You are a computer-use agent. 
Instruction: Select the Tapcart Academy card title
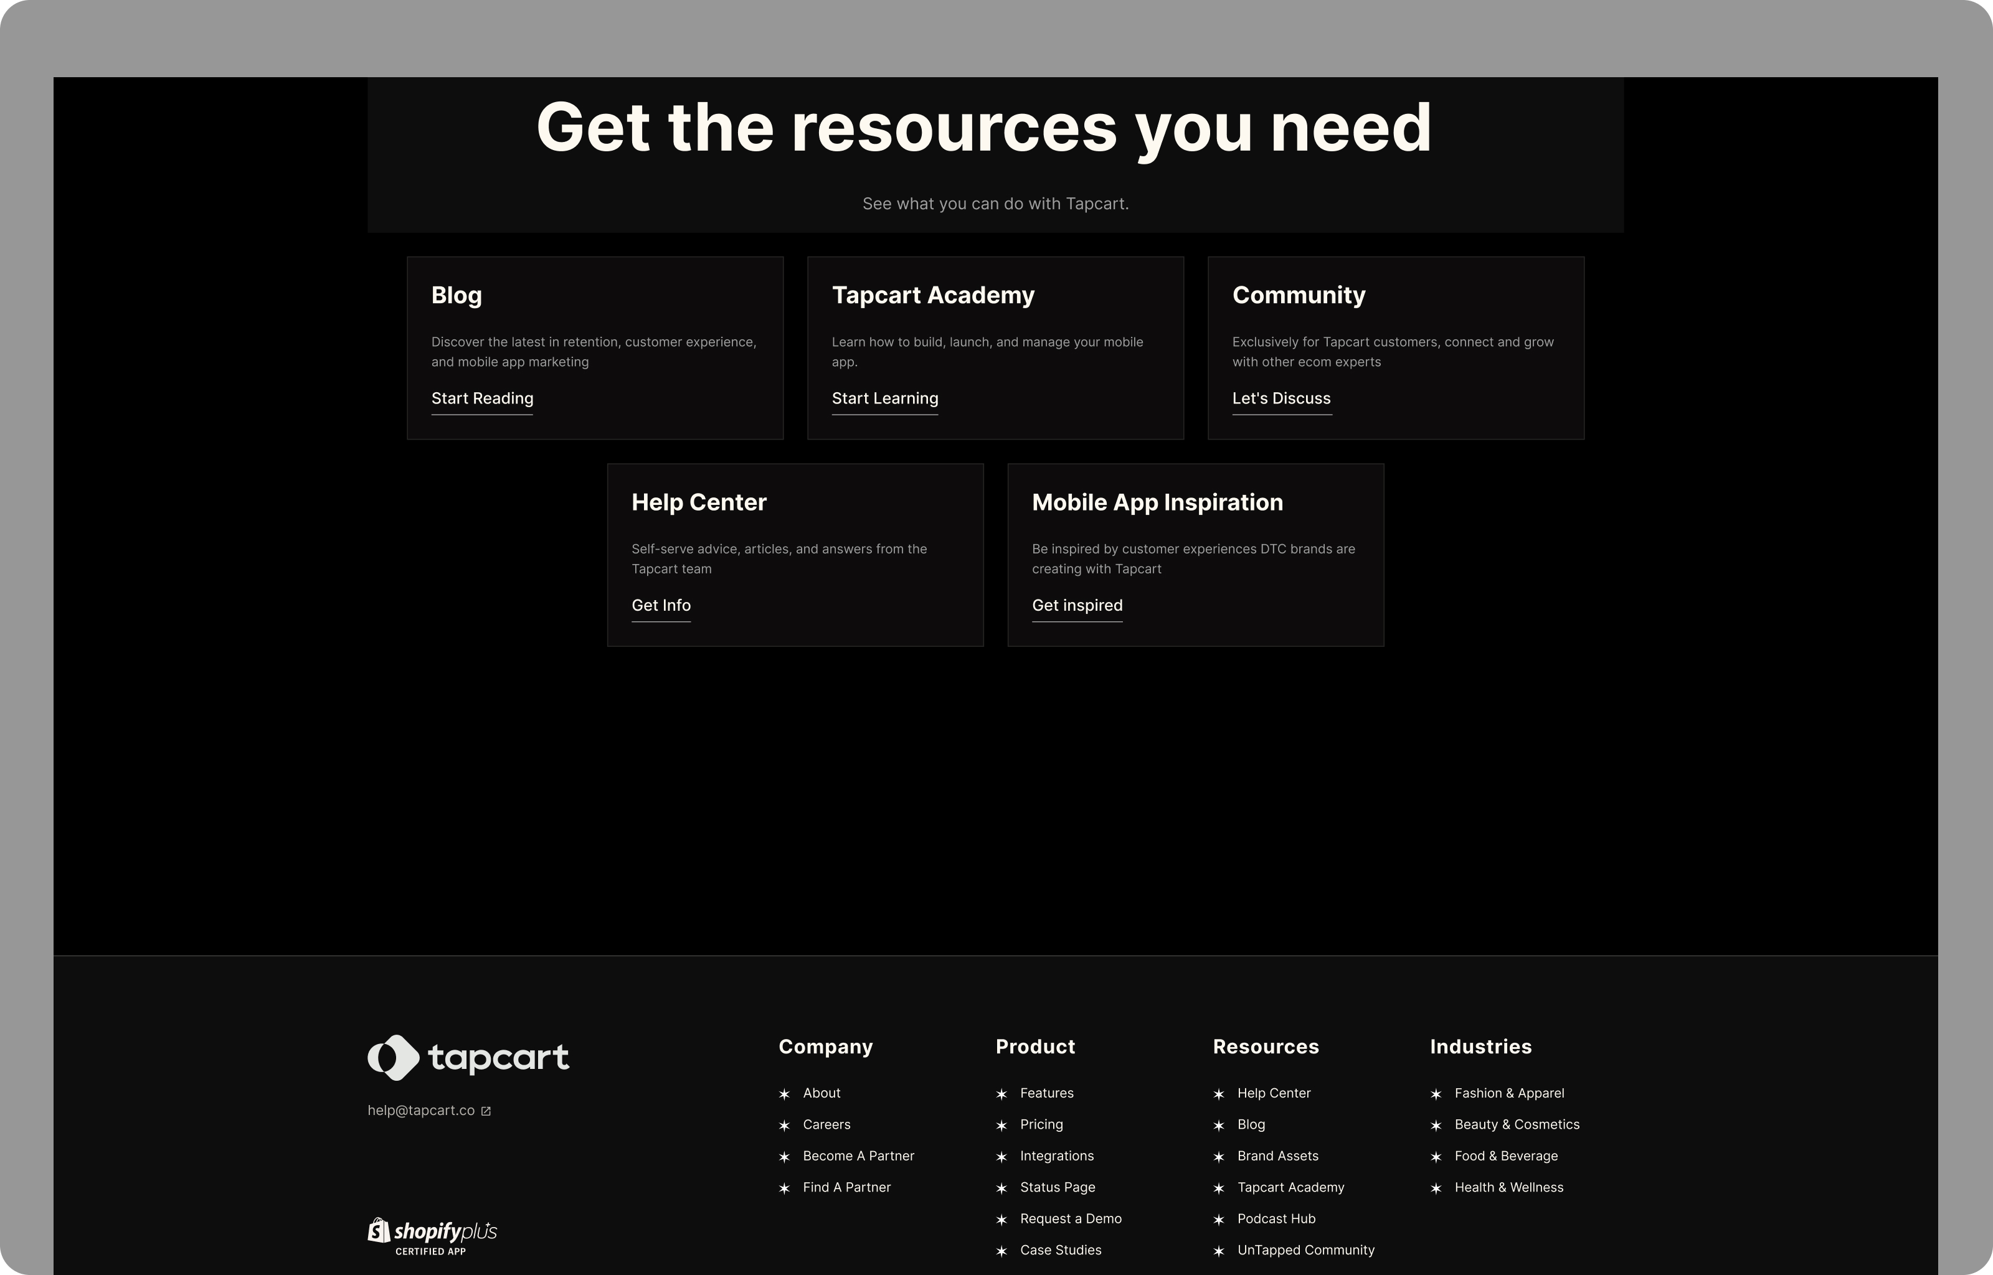point(932,294)
